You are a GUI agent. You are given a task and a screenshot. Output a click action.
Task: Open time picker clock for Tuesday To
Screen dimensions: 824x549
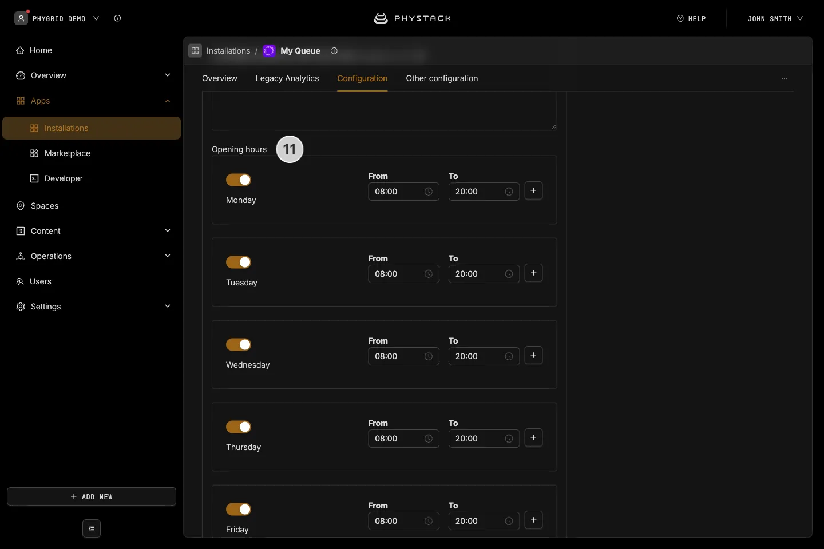[x=509, y=274]
